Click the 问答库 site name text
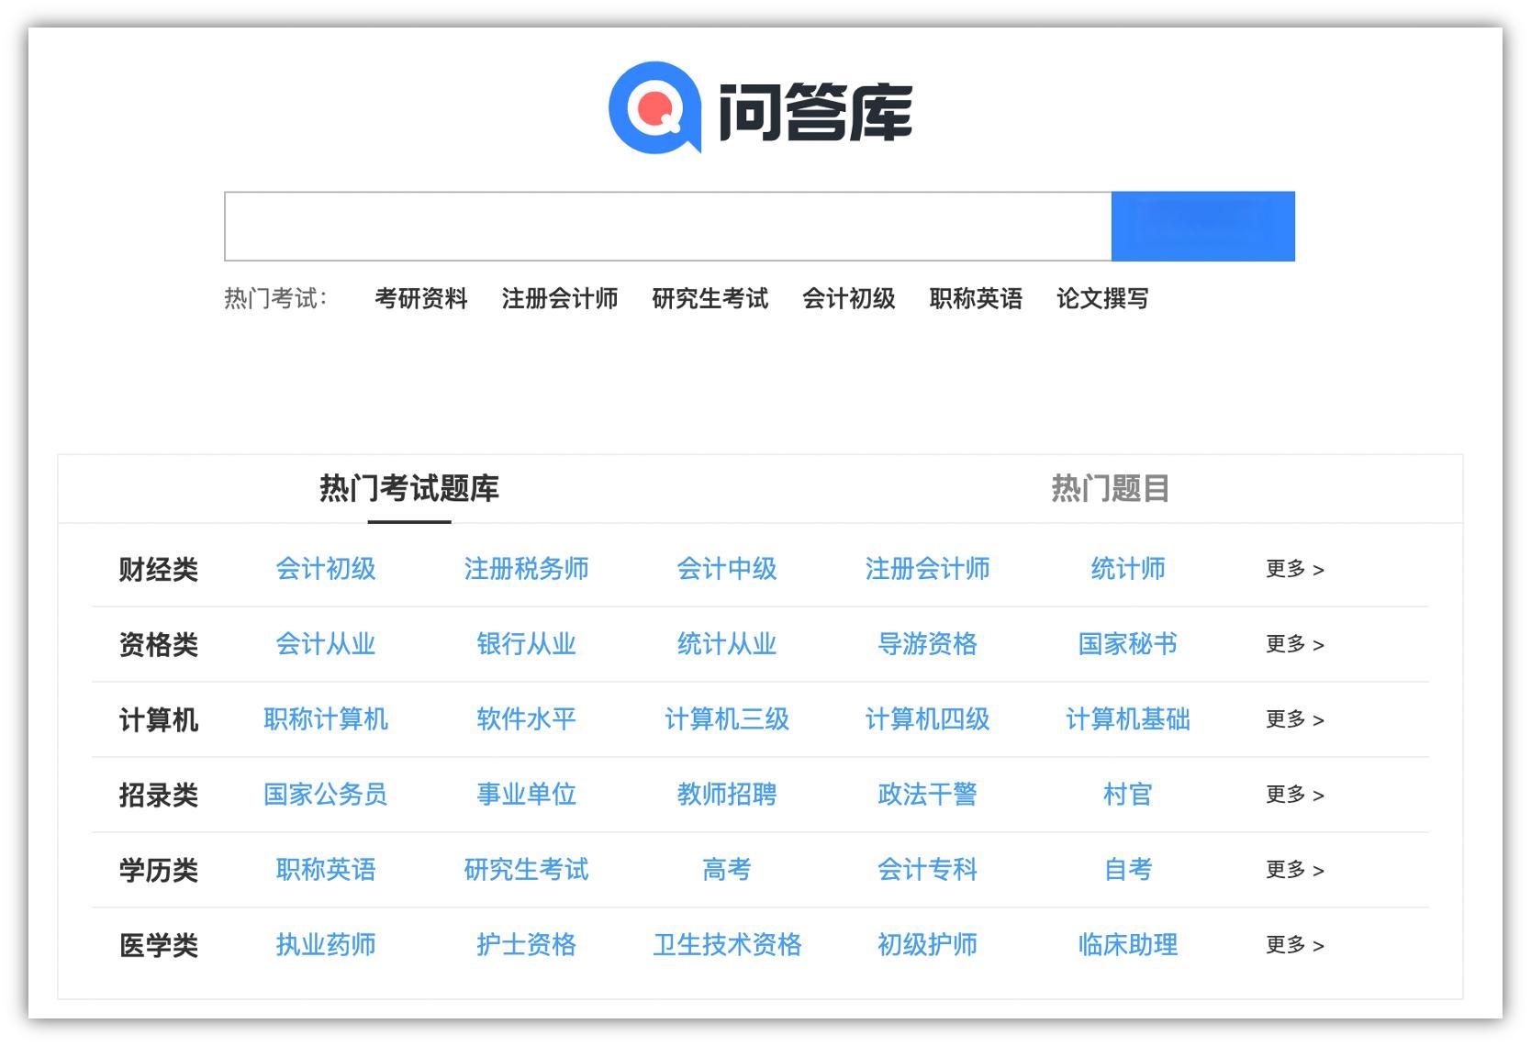1531x1046 pixels. coord(815,112)
